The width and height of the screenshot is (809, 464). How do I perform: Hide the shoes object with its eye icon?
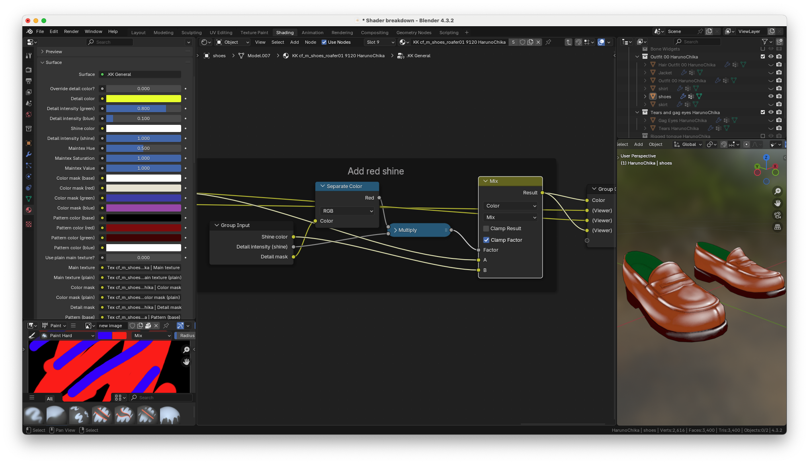(771, 96)
